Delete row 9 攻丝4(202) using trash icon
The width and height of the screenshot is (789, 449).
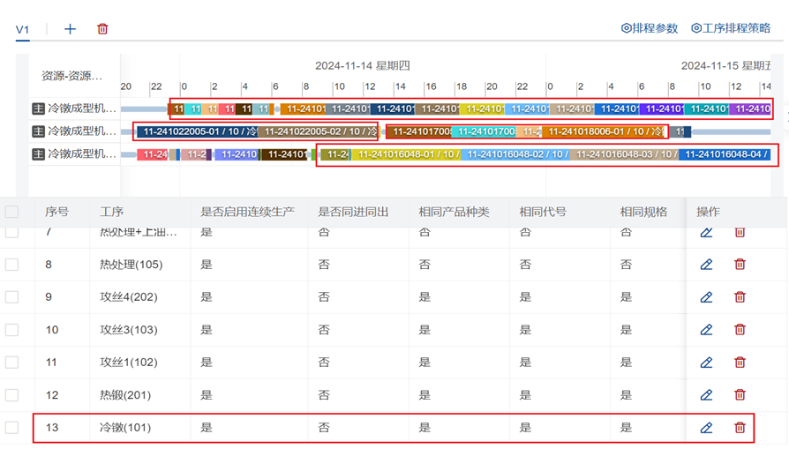[740, 297]
